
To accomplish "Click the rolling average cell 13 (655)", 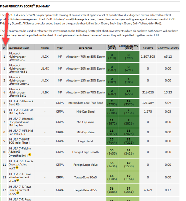I will coord(129,92).
